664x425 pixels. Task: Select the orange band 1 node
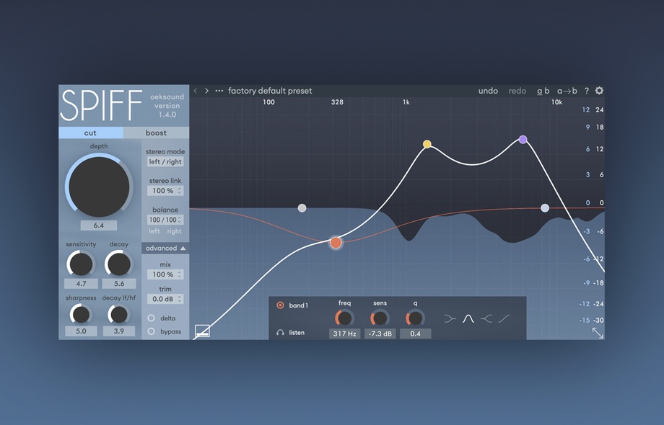pos(336,243)
